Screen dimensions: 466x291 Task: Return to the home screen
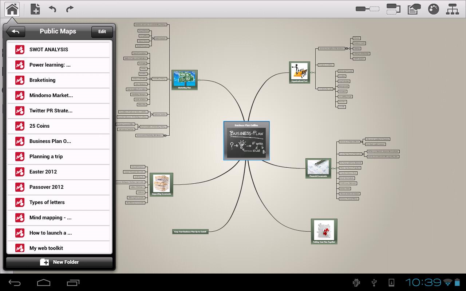(12, 9)
